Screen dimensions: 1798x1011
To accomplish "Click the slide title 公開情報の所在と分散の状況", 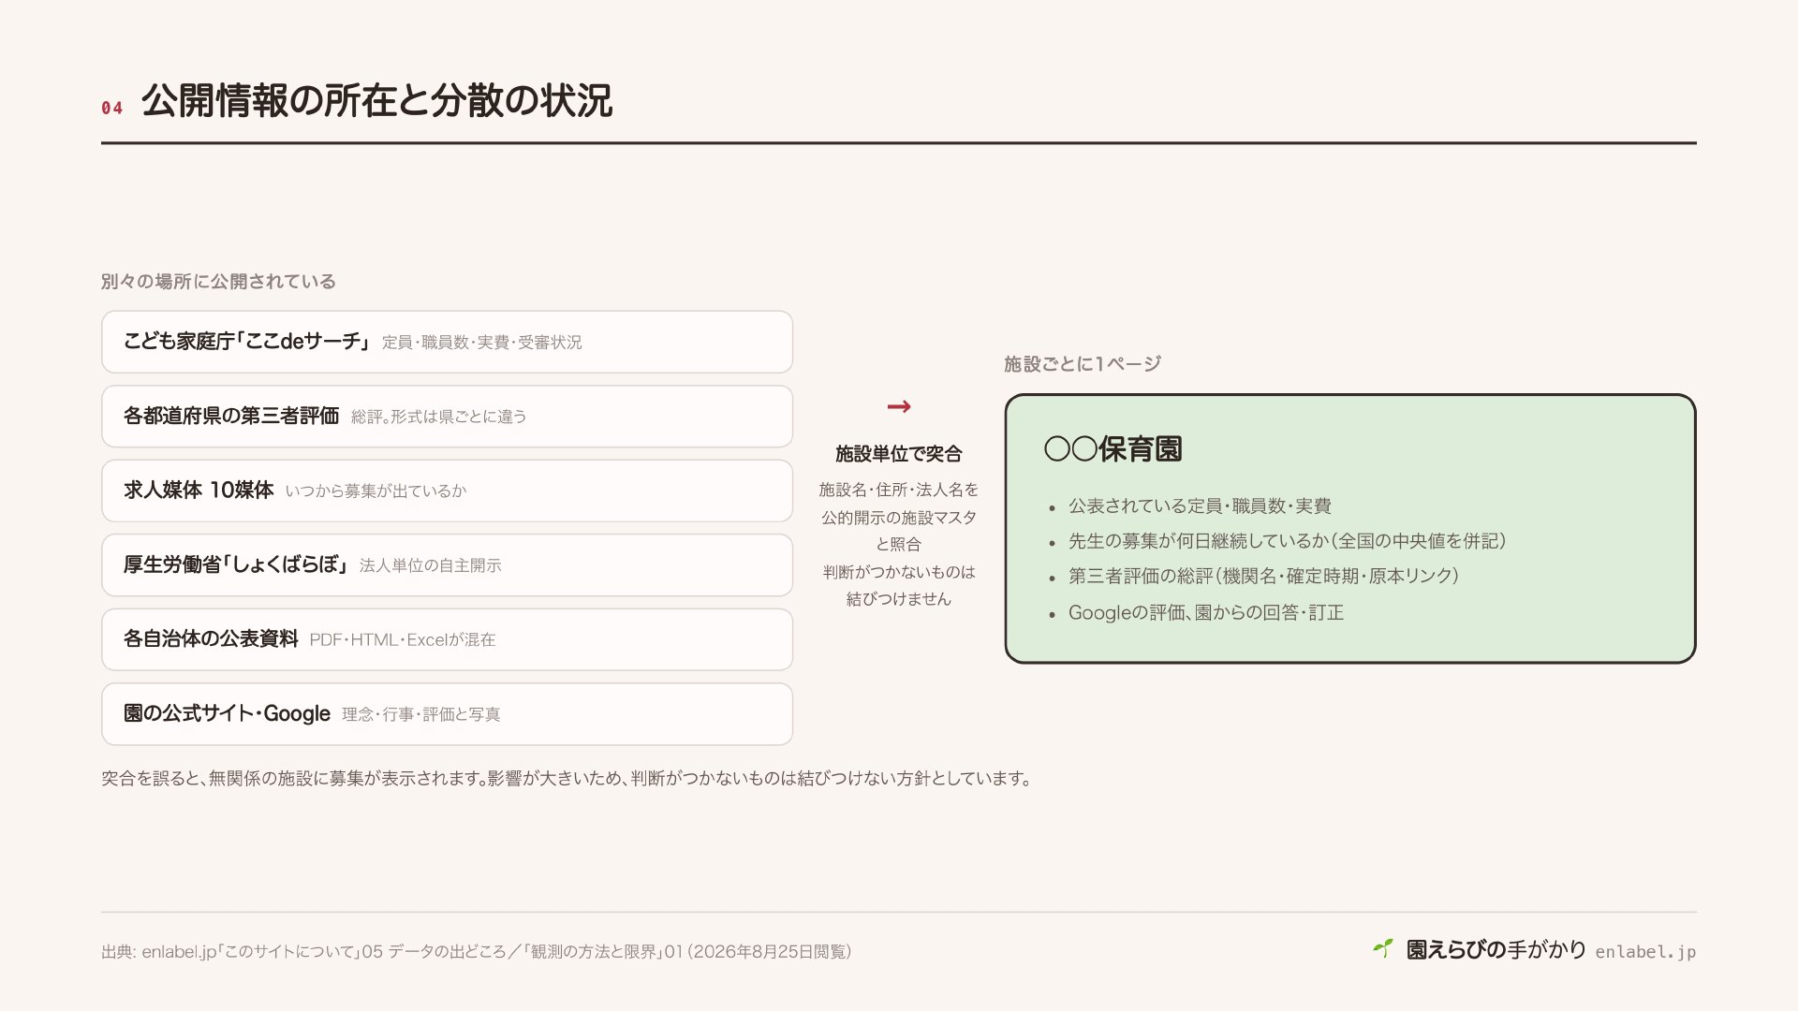I will pyautogui.click(x=376, y=101).
